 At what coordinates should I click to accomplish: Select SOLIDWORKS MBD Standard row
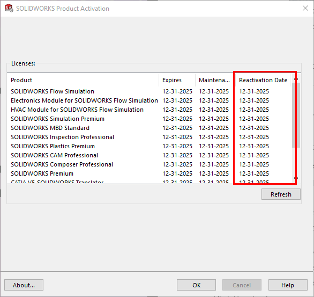[x=149, y=128]
